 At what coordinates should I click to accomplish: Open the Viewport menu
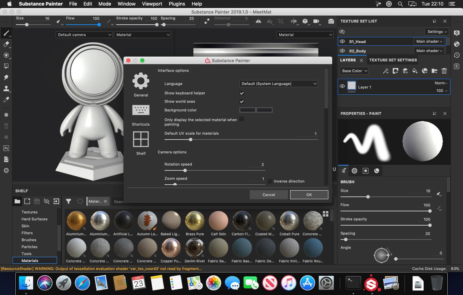tap(152, 4)
